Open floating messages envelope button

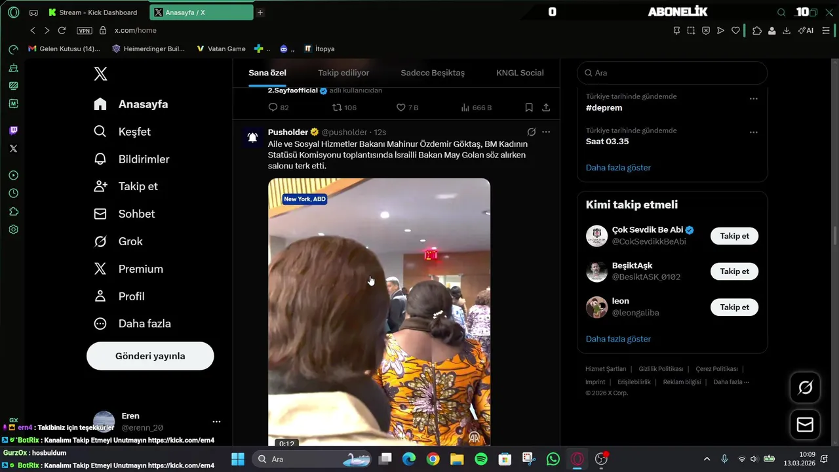pyautogui.click(x=805, y=425)
